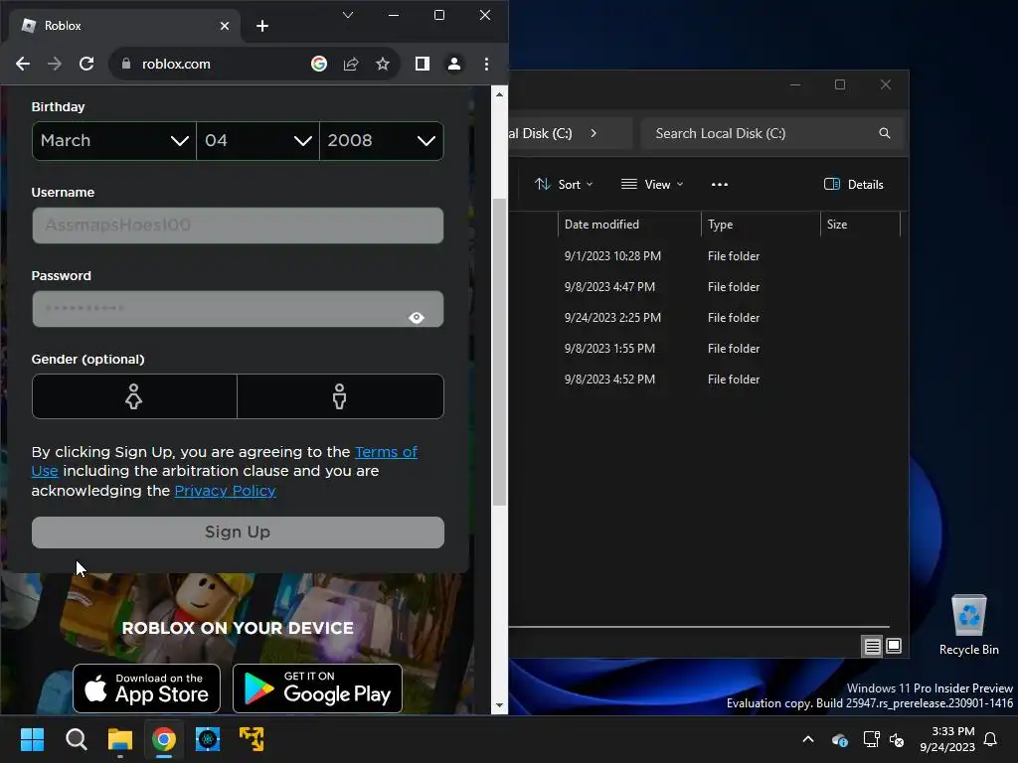The height and width of the screenshot is (763, 1018).
Task: Click the page scrollbar down arrow
Action: 499,705
